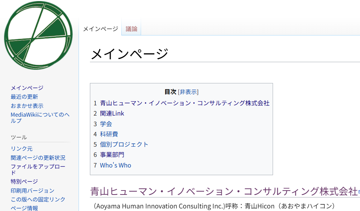Open 学会 section from contents
Screen dimensions: 360x211
(106, 124)
